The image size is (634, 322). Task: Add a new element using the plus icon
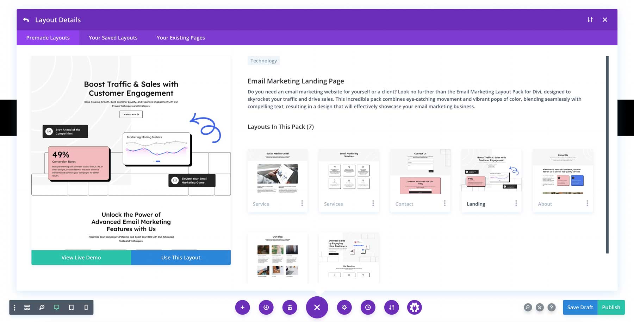[242, 307]
